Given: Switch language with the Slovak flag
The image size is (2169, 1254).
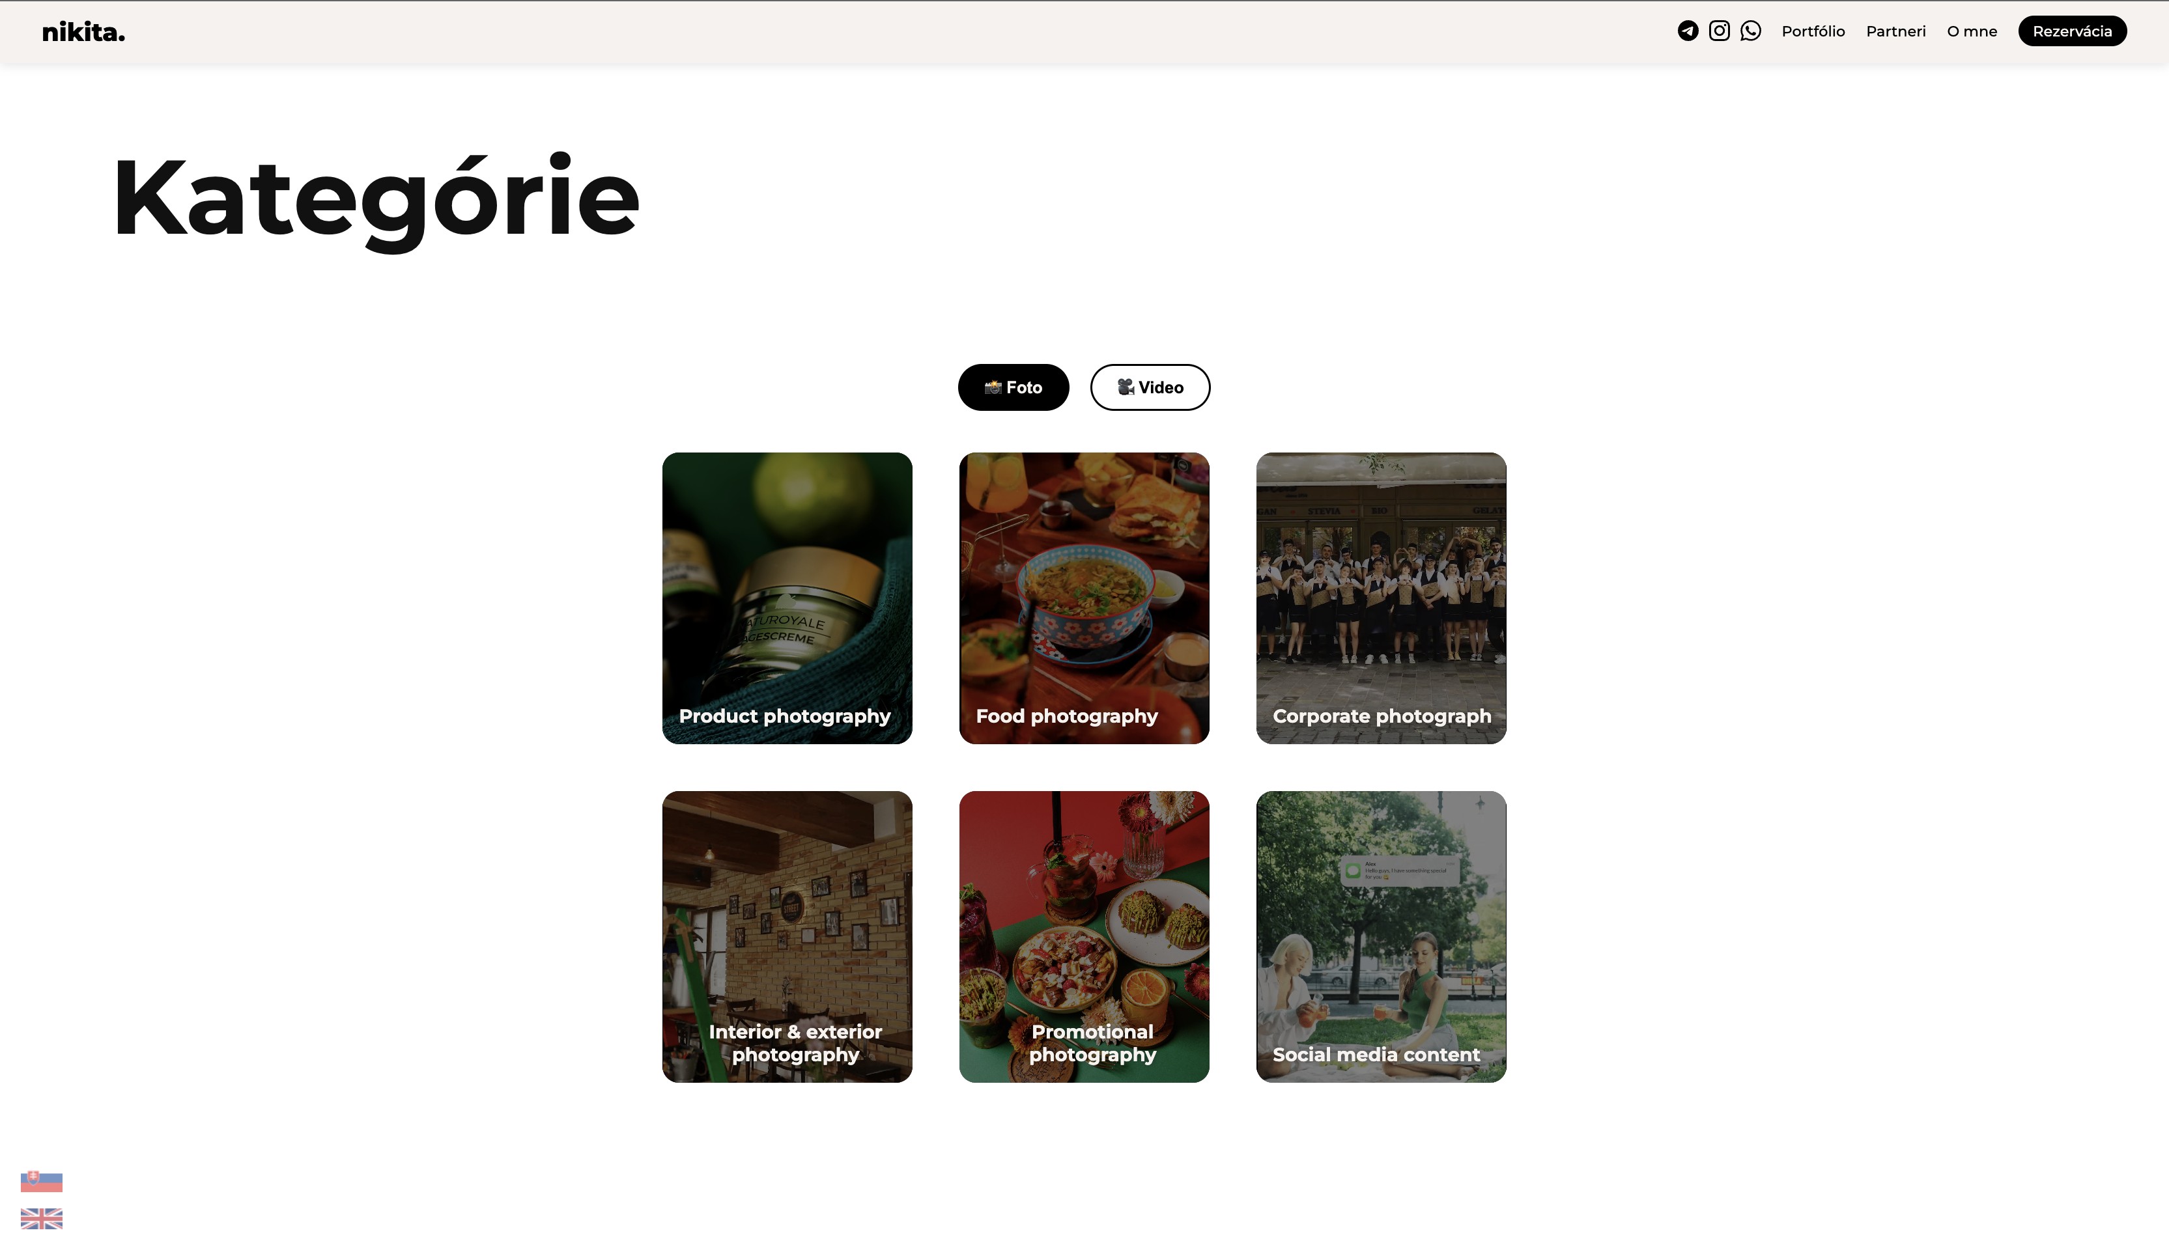Looking at the screenshot, I should (41, 1181).
